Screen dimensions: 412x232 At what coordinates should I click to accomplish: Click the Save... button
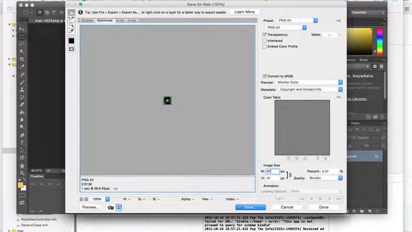[x=250, y=208]
